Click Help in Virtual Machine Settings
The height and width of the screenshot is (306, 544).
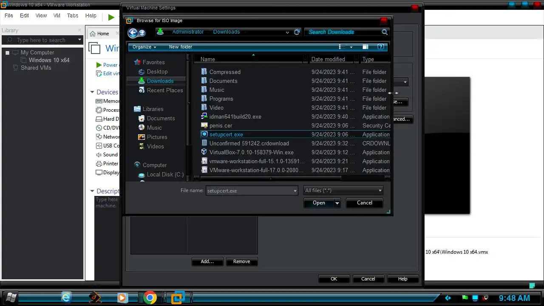coord(403,279)
